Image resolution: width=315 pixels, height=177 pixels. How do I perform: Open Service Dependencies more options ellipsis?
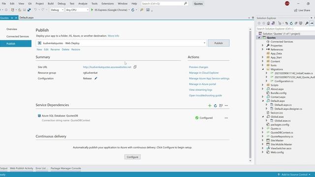[x=226, y=106]
